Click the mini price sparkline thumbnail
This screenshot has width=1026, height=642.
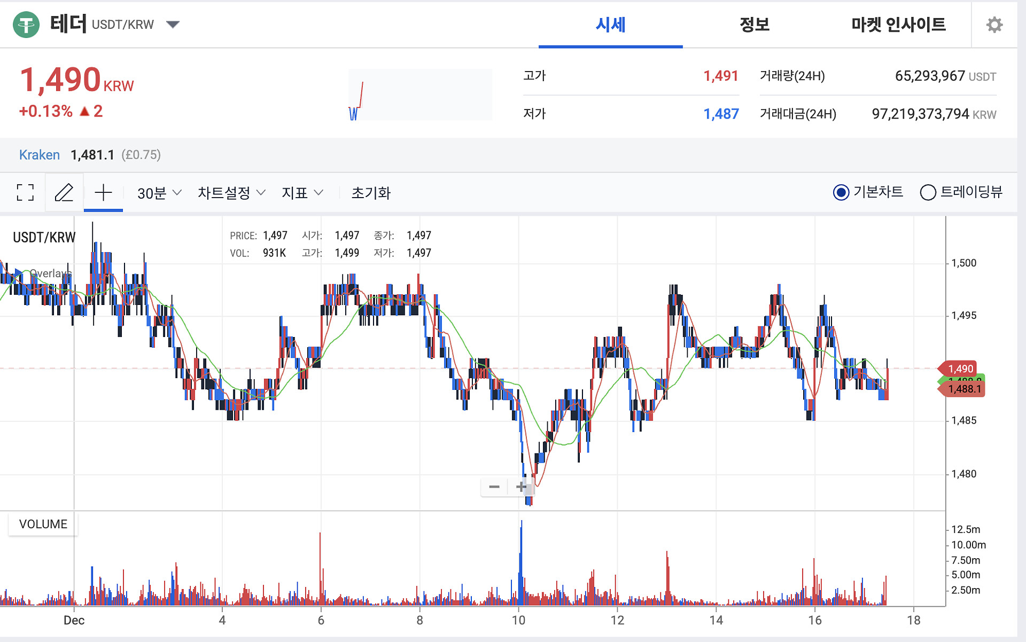(x=419, y=95)
